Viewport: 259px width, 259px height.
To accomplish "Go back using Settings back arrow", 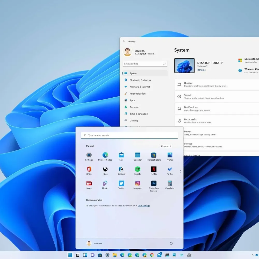I will tap(124, 41).
